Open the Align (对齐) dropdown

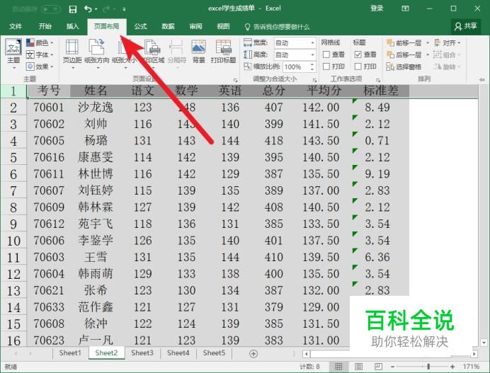coord(448,42)
